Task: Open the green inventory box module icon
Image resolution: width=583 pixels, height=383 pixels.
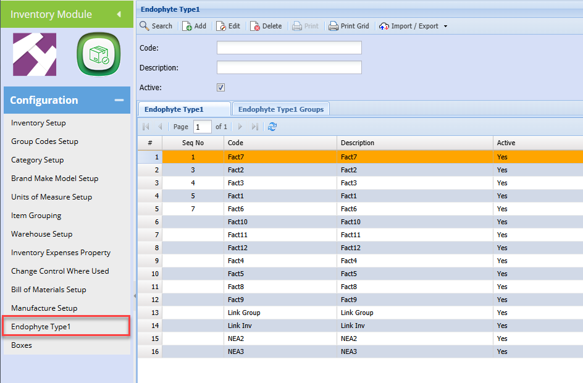Action: coord(97,54)
